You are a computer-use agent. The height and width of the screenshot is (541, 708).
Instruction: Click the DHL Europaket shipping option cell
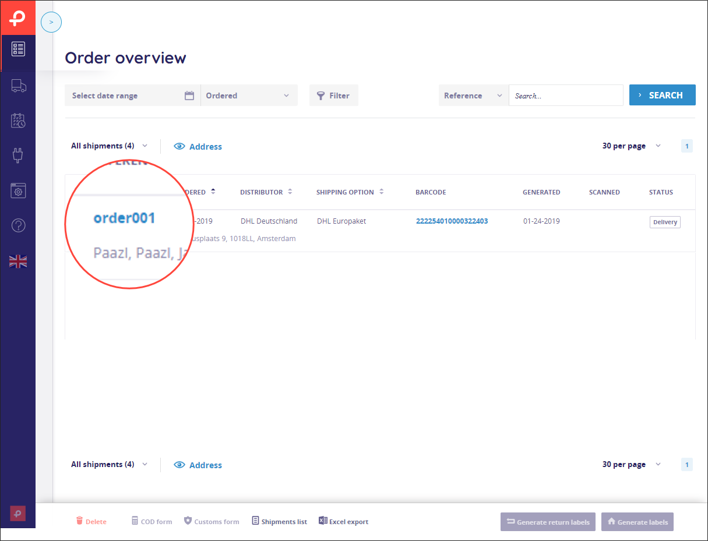(341, 221)
